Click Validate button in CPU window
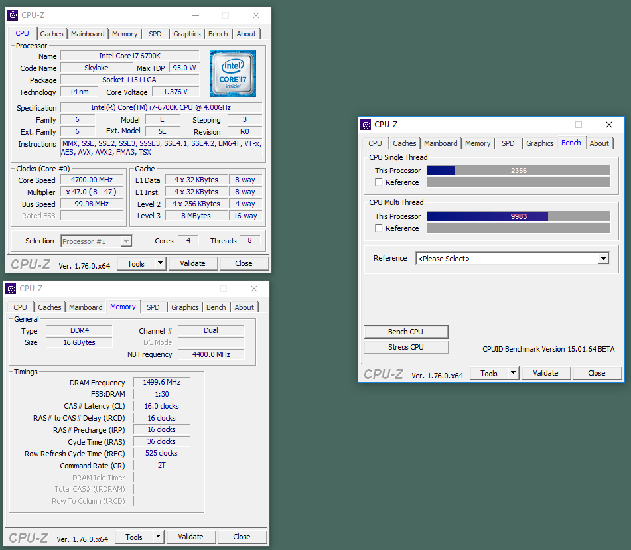631x550 pixels. click(x=193, y=263)
